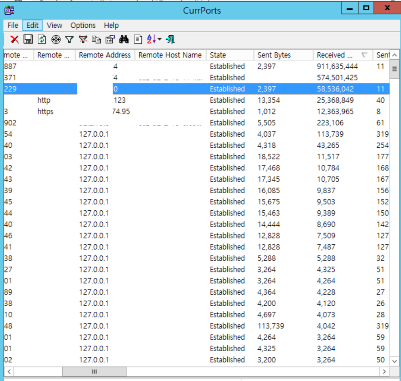Open the filter funnel icon
Viewport: 401px width, 381px height.
pyautogui.click(x=69, y=39)
